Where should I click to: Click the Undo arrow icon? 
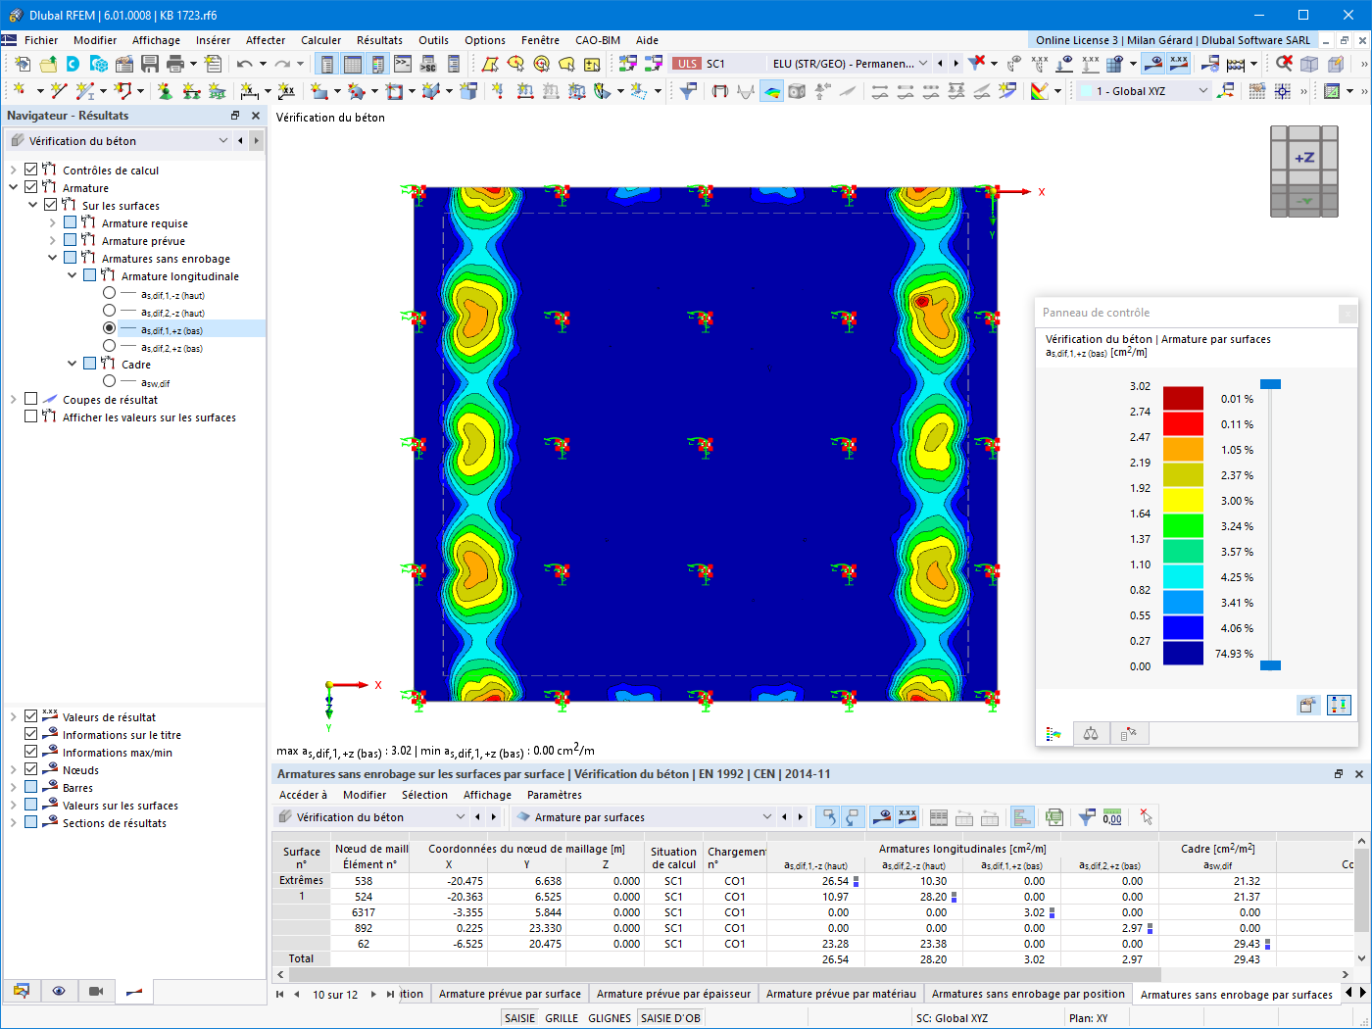pos(245,64)
